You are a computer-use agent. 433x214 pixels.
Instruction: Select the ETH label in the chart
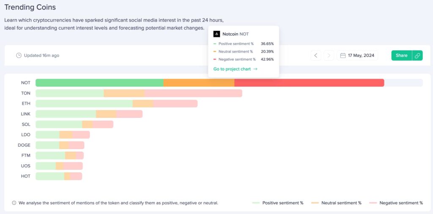[26, 104]
